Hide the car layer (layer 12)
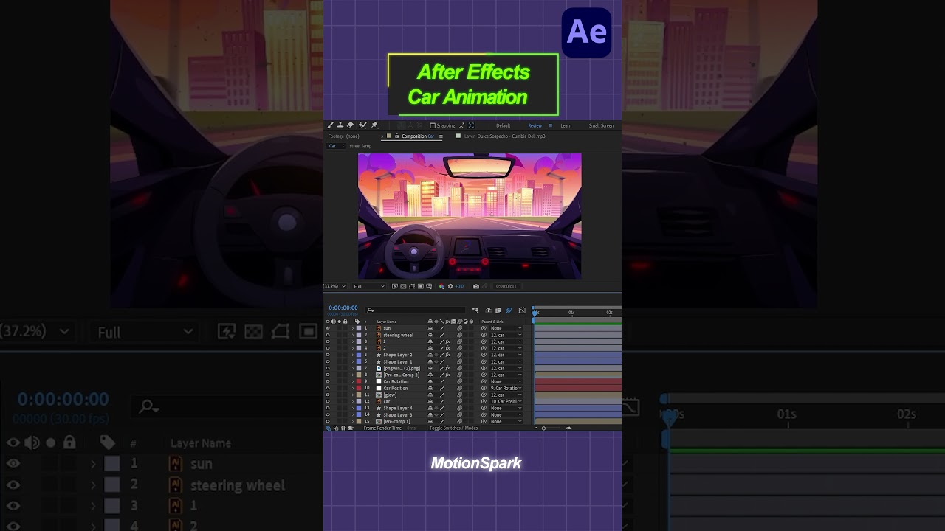This screenshot has height=531, width=945. tap(328, 401)
